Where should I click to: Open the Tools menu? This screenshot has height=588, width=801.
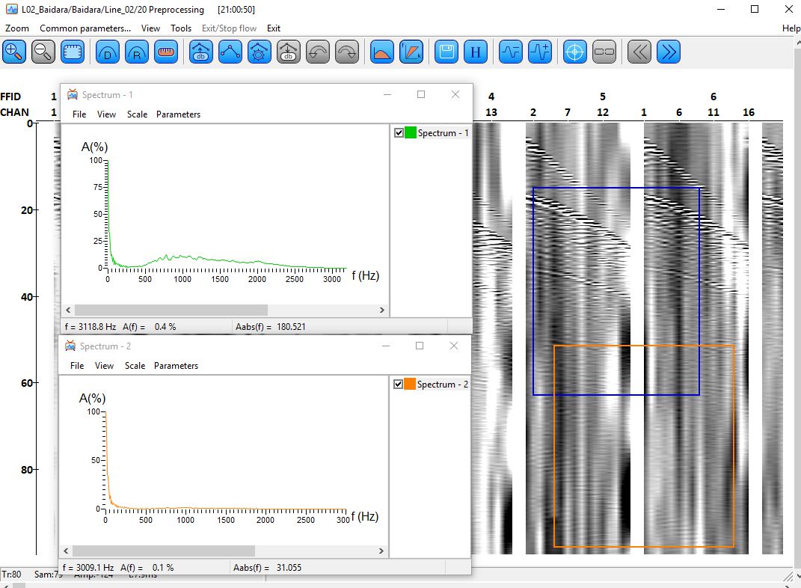pos(181,28)
